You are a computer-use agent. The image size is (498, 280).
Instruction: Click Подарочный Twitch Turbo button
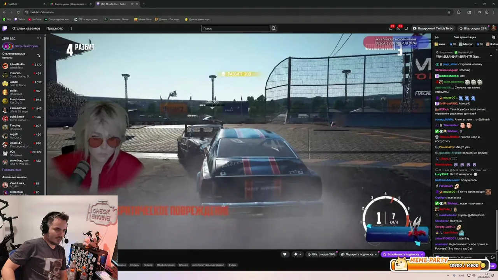click(433, 28)
